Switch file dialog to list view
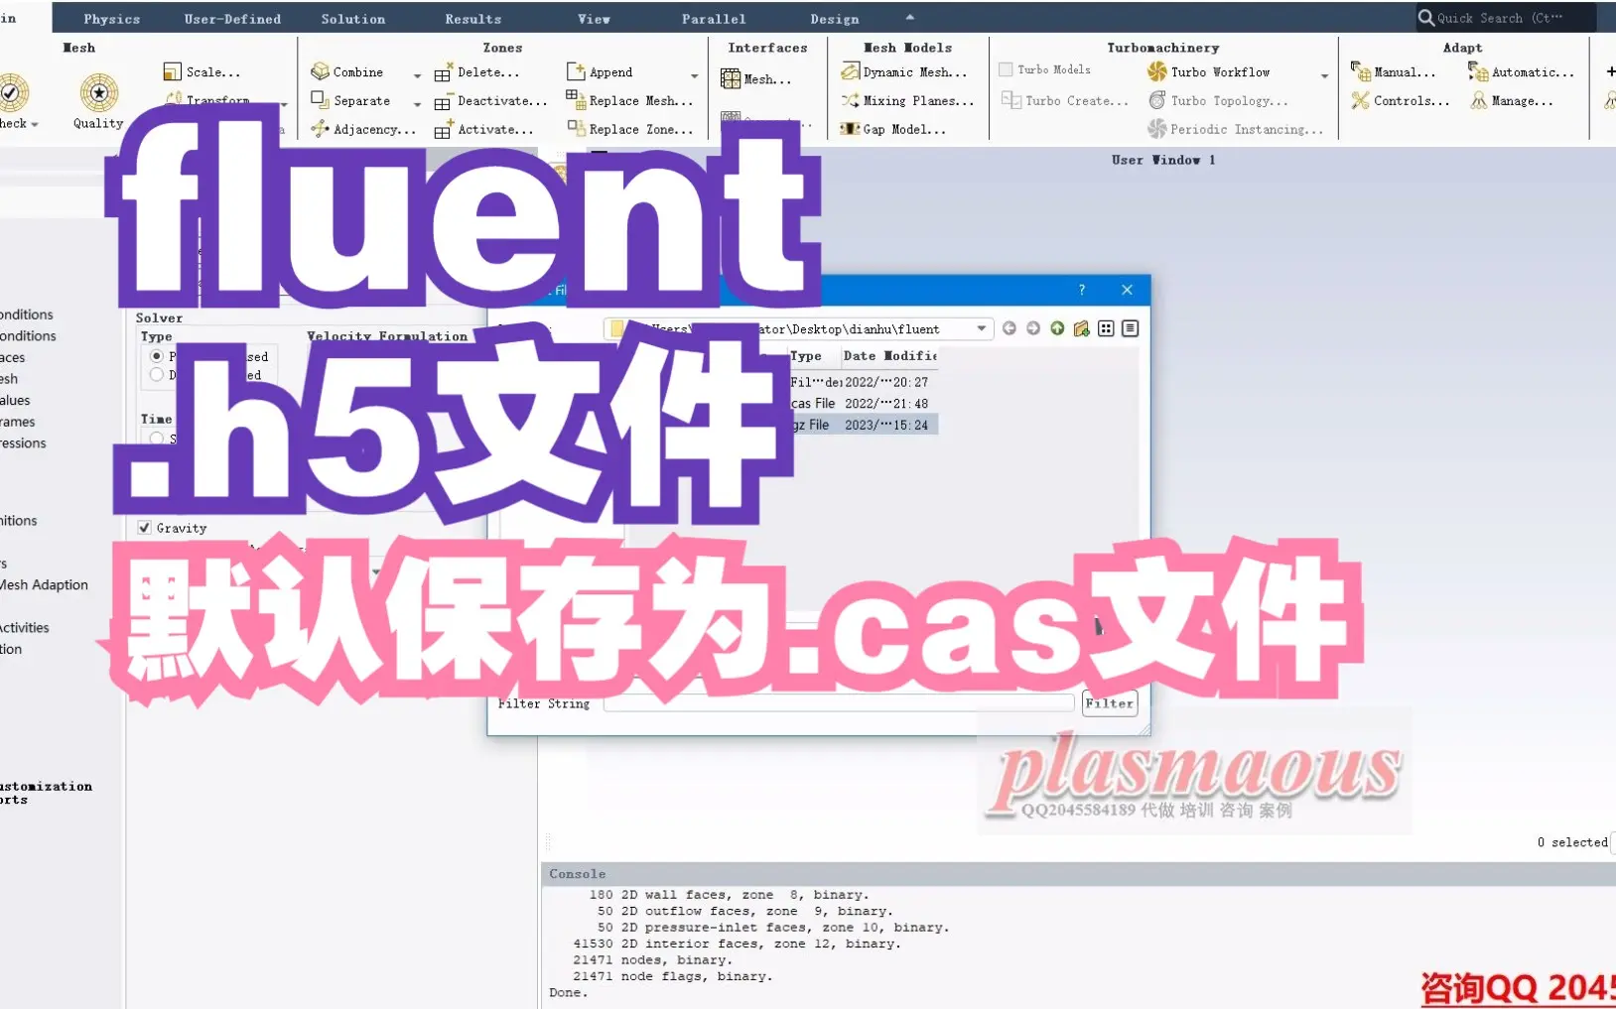This screenshot has height=1009, width=1616. (x=1106, y=328)
